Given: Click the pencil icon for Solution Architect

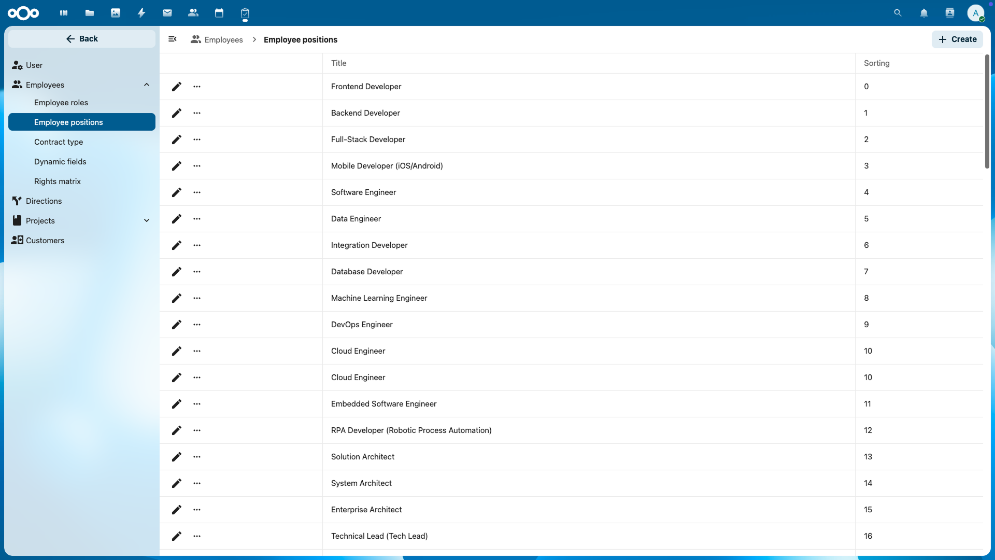Looking at the screenshot, I should click(x=177, y=457).
